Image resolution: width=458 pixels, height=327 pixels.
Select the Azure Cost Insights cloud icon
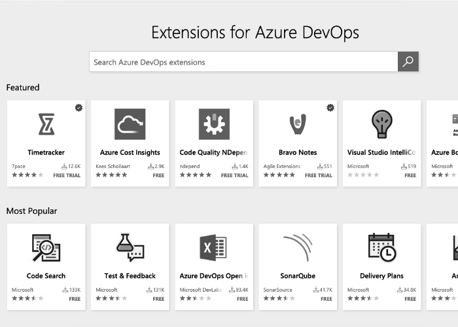pos(130,124)
